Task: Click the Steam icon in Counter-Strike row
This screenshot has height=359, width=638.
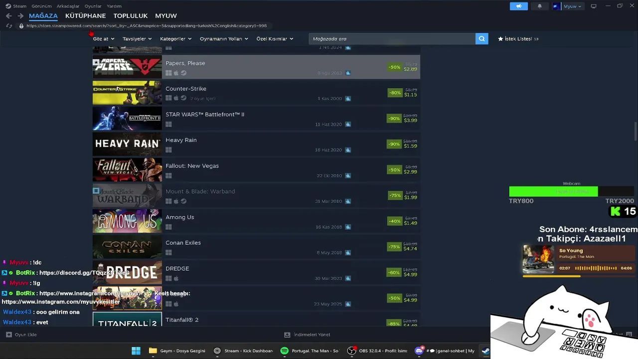Action: pyautogui.click(x=183, y=98)
